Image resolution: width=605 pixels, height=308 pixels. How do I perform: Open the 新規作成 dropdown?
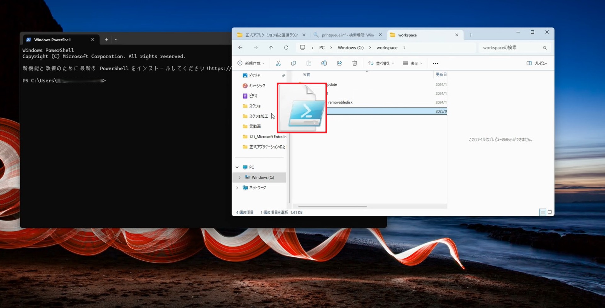(x=251, y=63)
